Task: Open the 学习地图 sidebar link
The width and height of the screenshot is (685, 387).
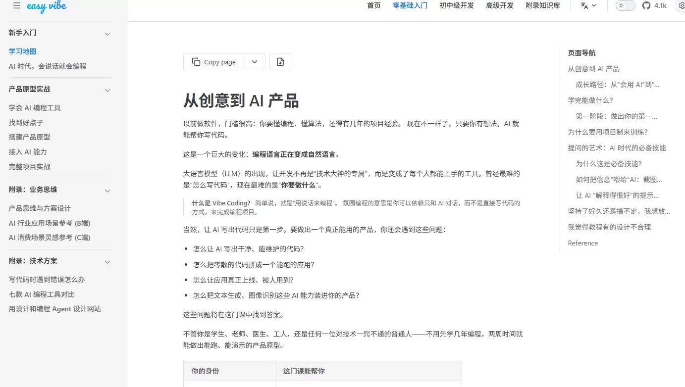Action: point(22,51)
